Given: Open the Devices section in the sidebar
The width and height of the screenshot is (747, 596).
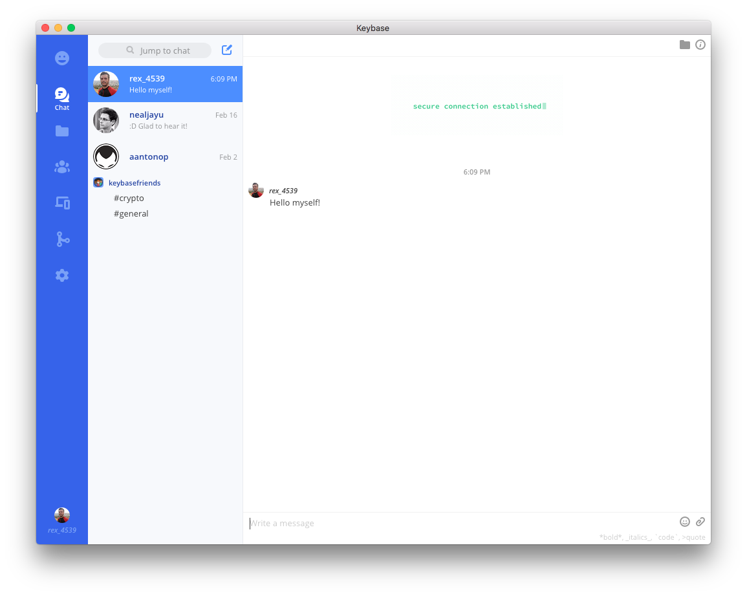Looking at the screenshot, I should 61,202.
